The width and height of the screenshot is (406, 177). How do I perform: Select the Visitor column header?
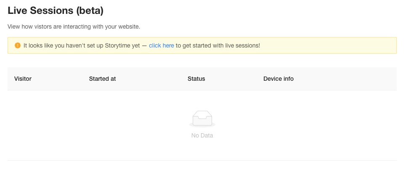pyautogui.click(x=23, y=79)
